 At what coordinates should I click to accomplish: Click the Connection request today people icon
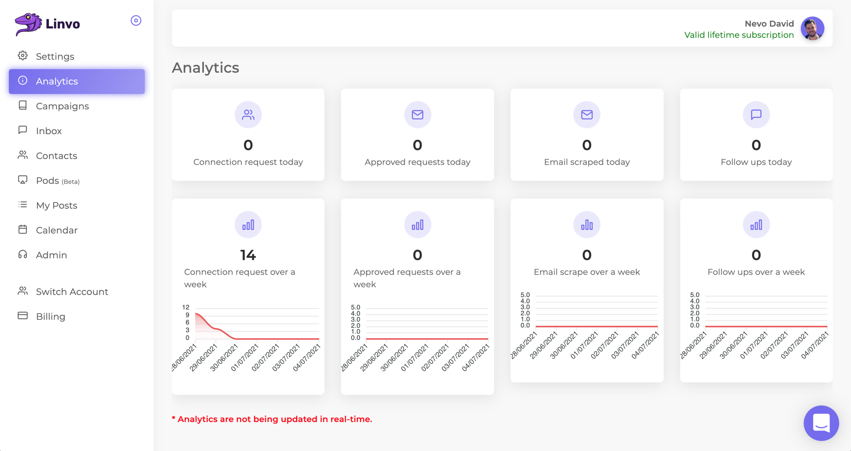248,115
